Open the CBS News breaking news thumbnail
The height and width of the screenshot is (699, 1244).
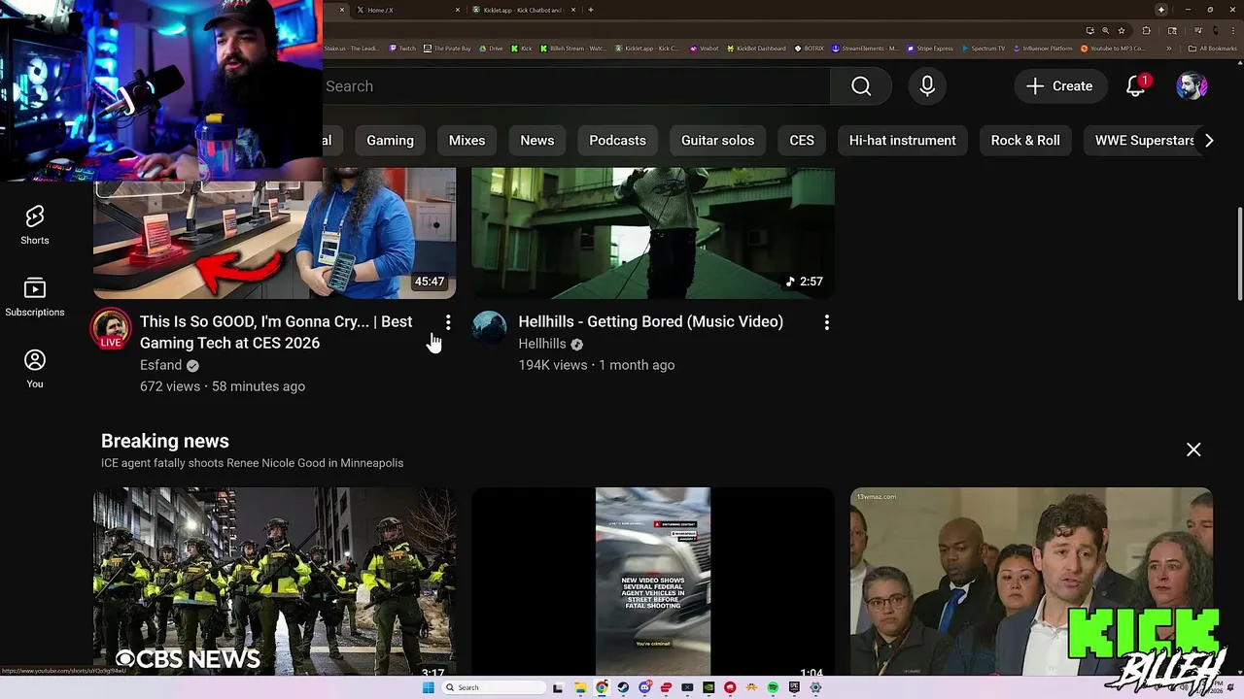coord(274,581)
